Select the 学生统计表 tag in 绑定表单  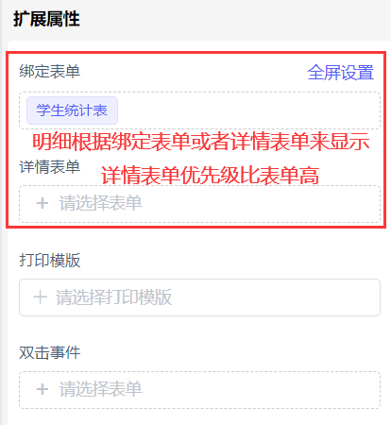click(72, 110)
